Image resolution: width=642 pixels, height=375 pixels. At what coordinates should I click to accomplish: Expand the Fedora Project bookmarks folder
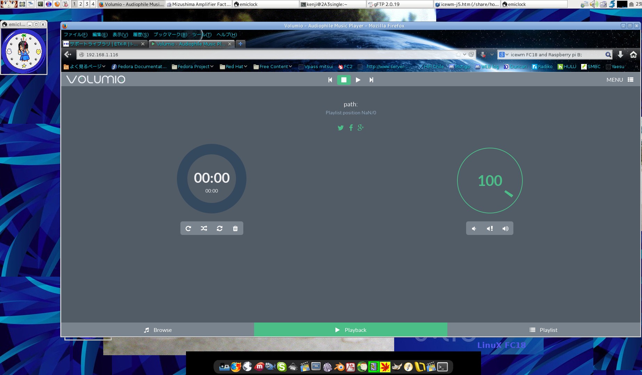[193, 66]
